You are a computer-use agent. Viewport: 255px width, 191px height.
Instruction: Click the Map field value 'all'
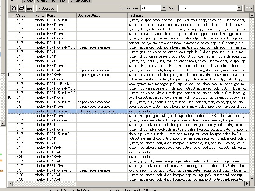186,8
